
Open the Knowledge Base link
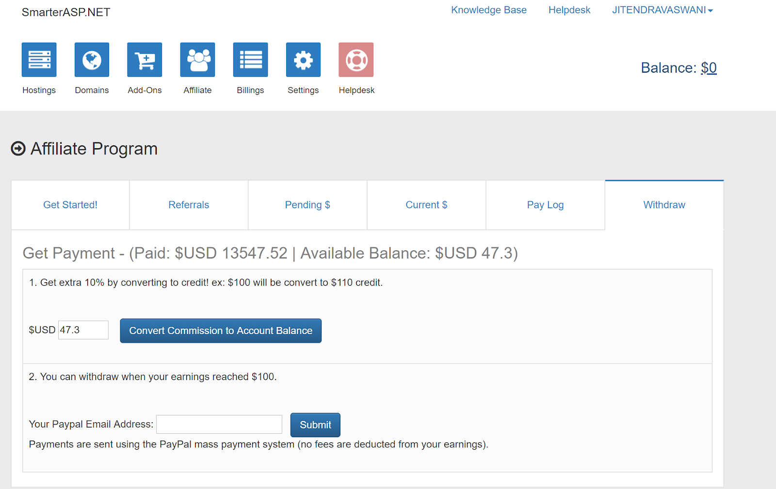(489, 10)
